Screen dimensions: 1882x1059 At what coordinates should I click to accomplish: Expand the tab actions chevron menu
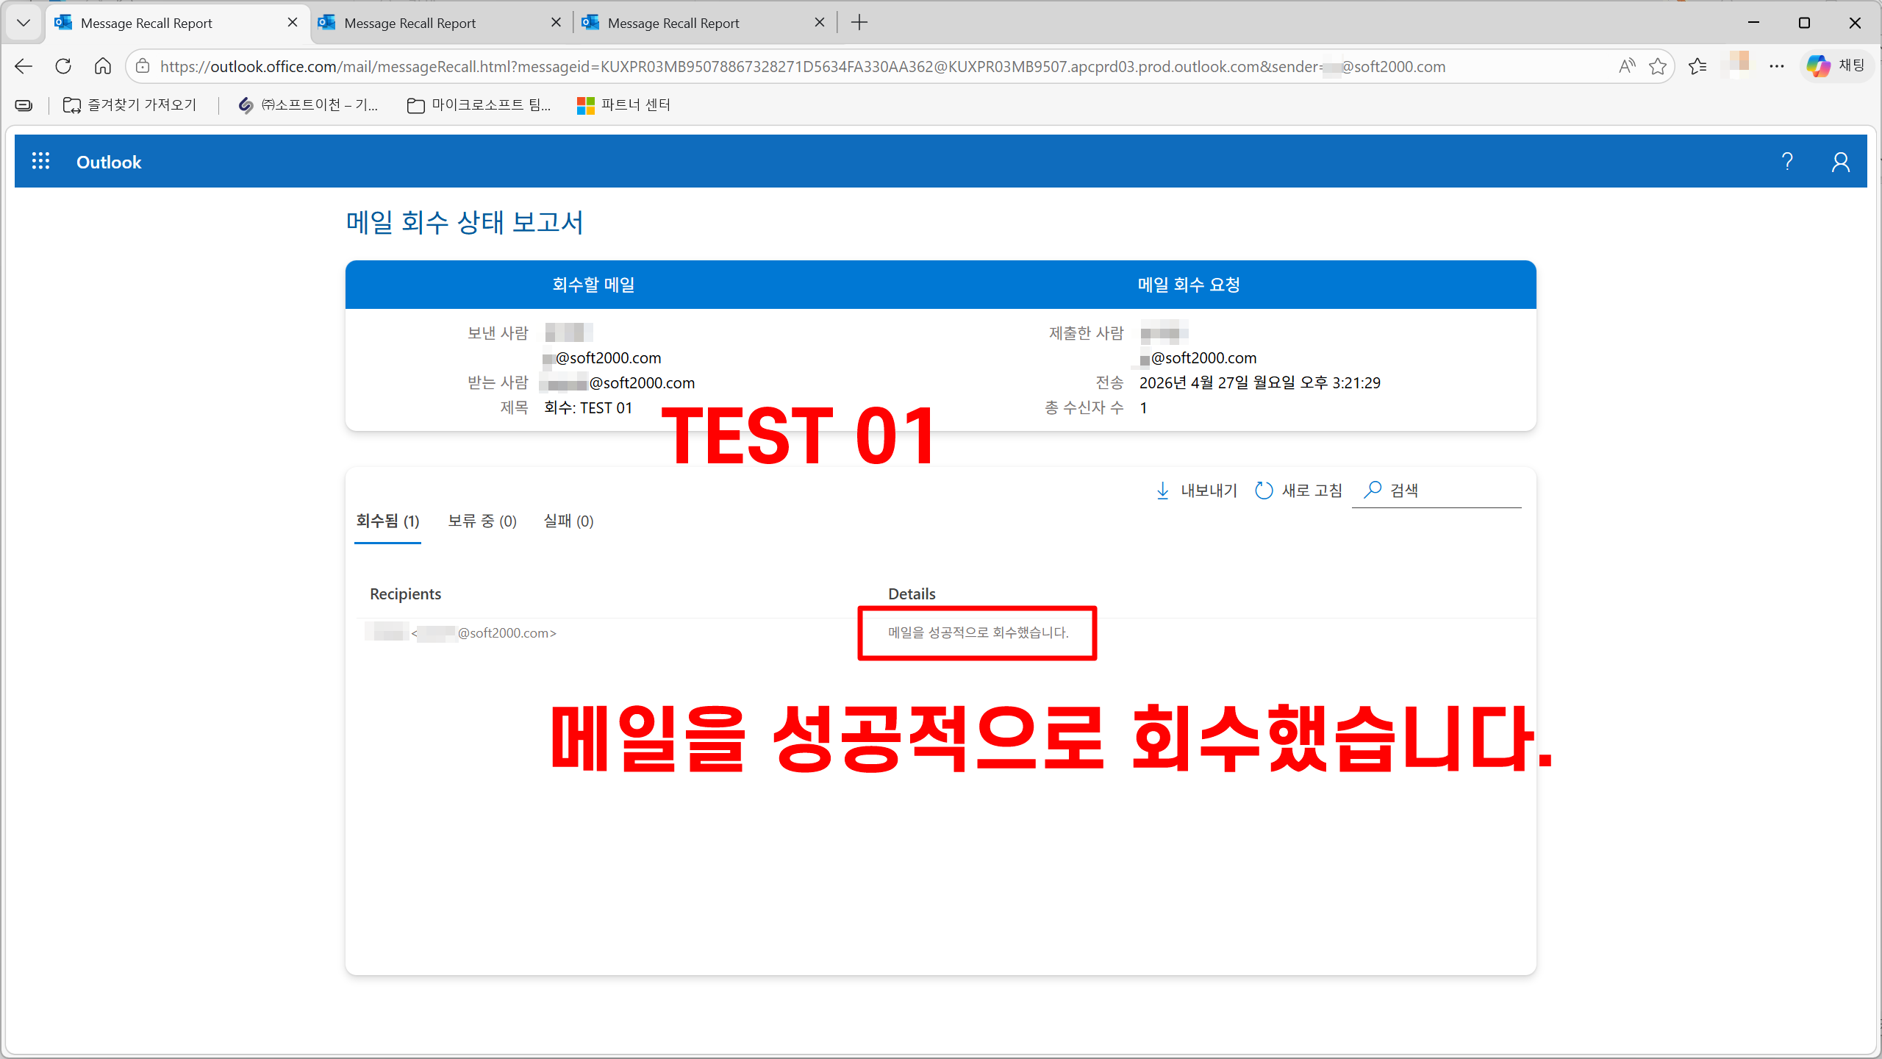coord(23,22)
